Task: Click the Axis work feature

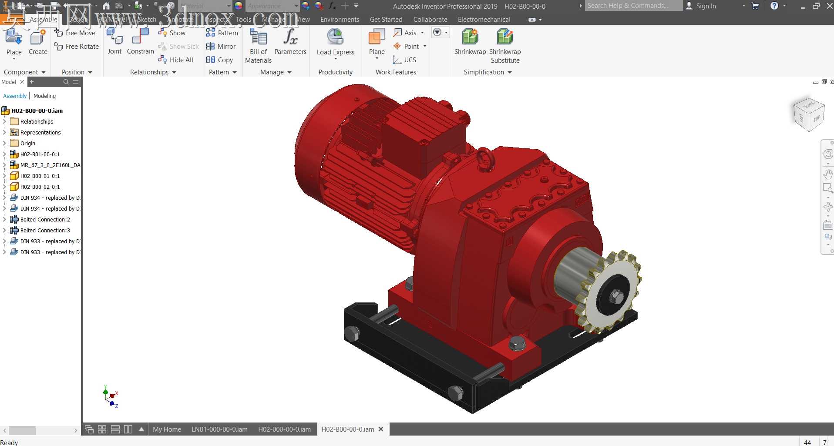Action: coord(405,33)
